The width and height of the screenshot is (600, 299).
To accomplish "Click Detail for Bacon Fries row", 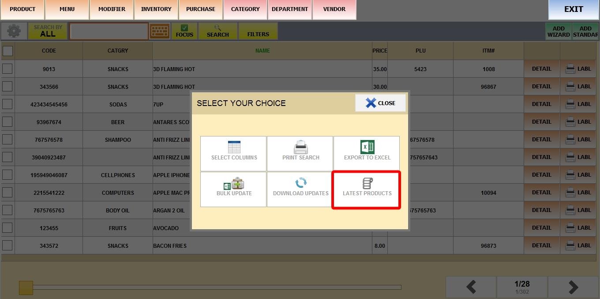I will [x=541, y=246].
